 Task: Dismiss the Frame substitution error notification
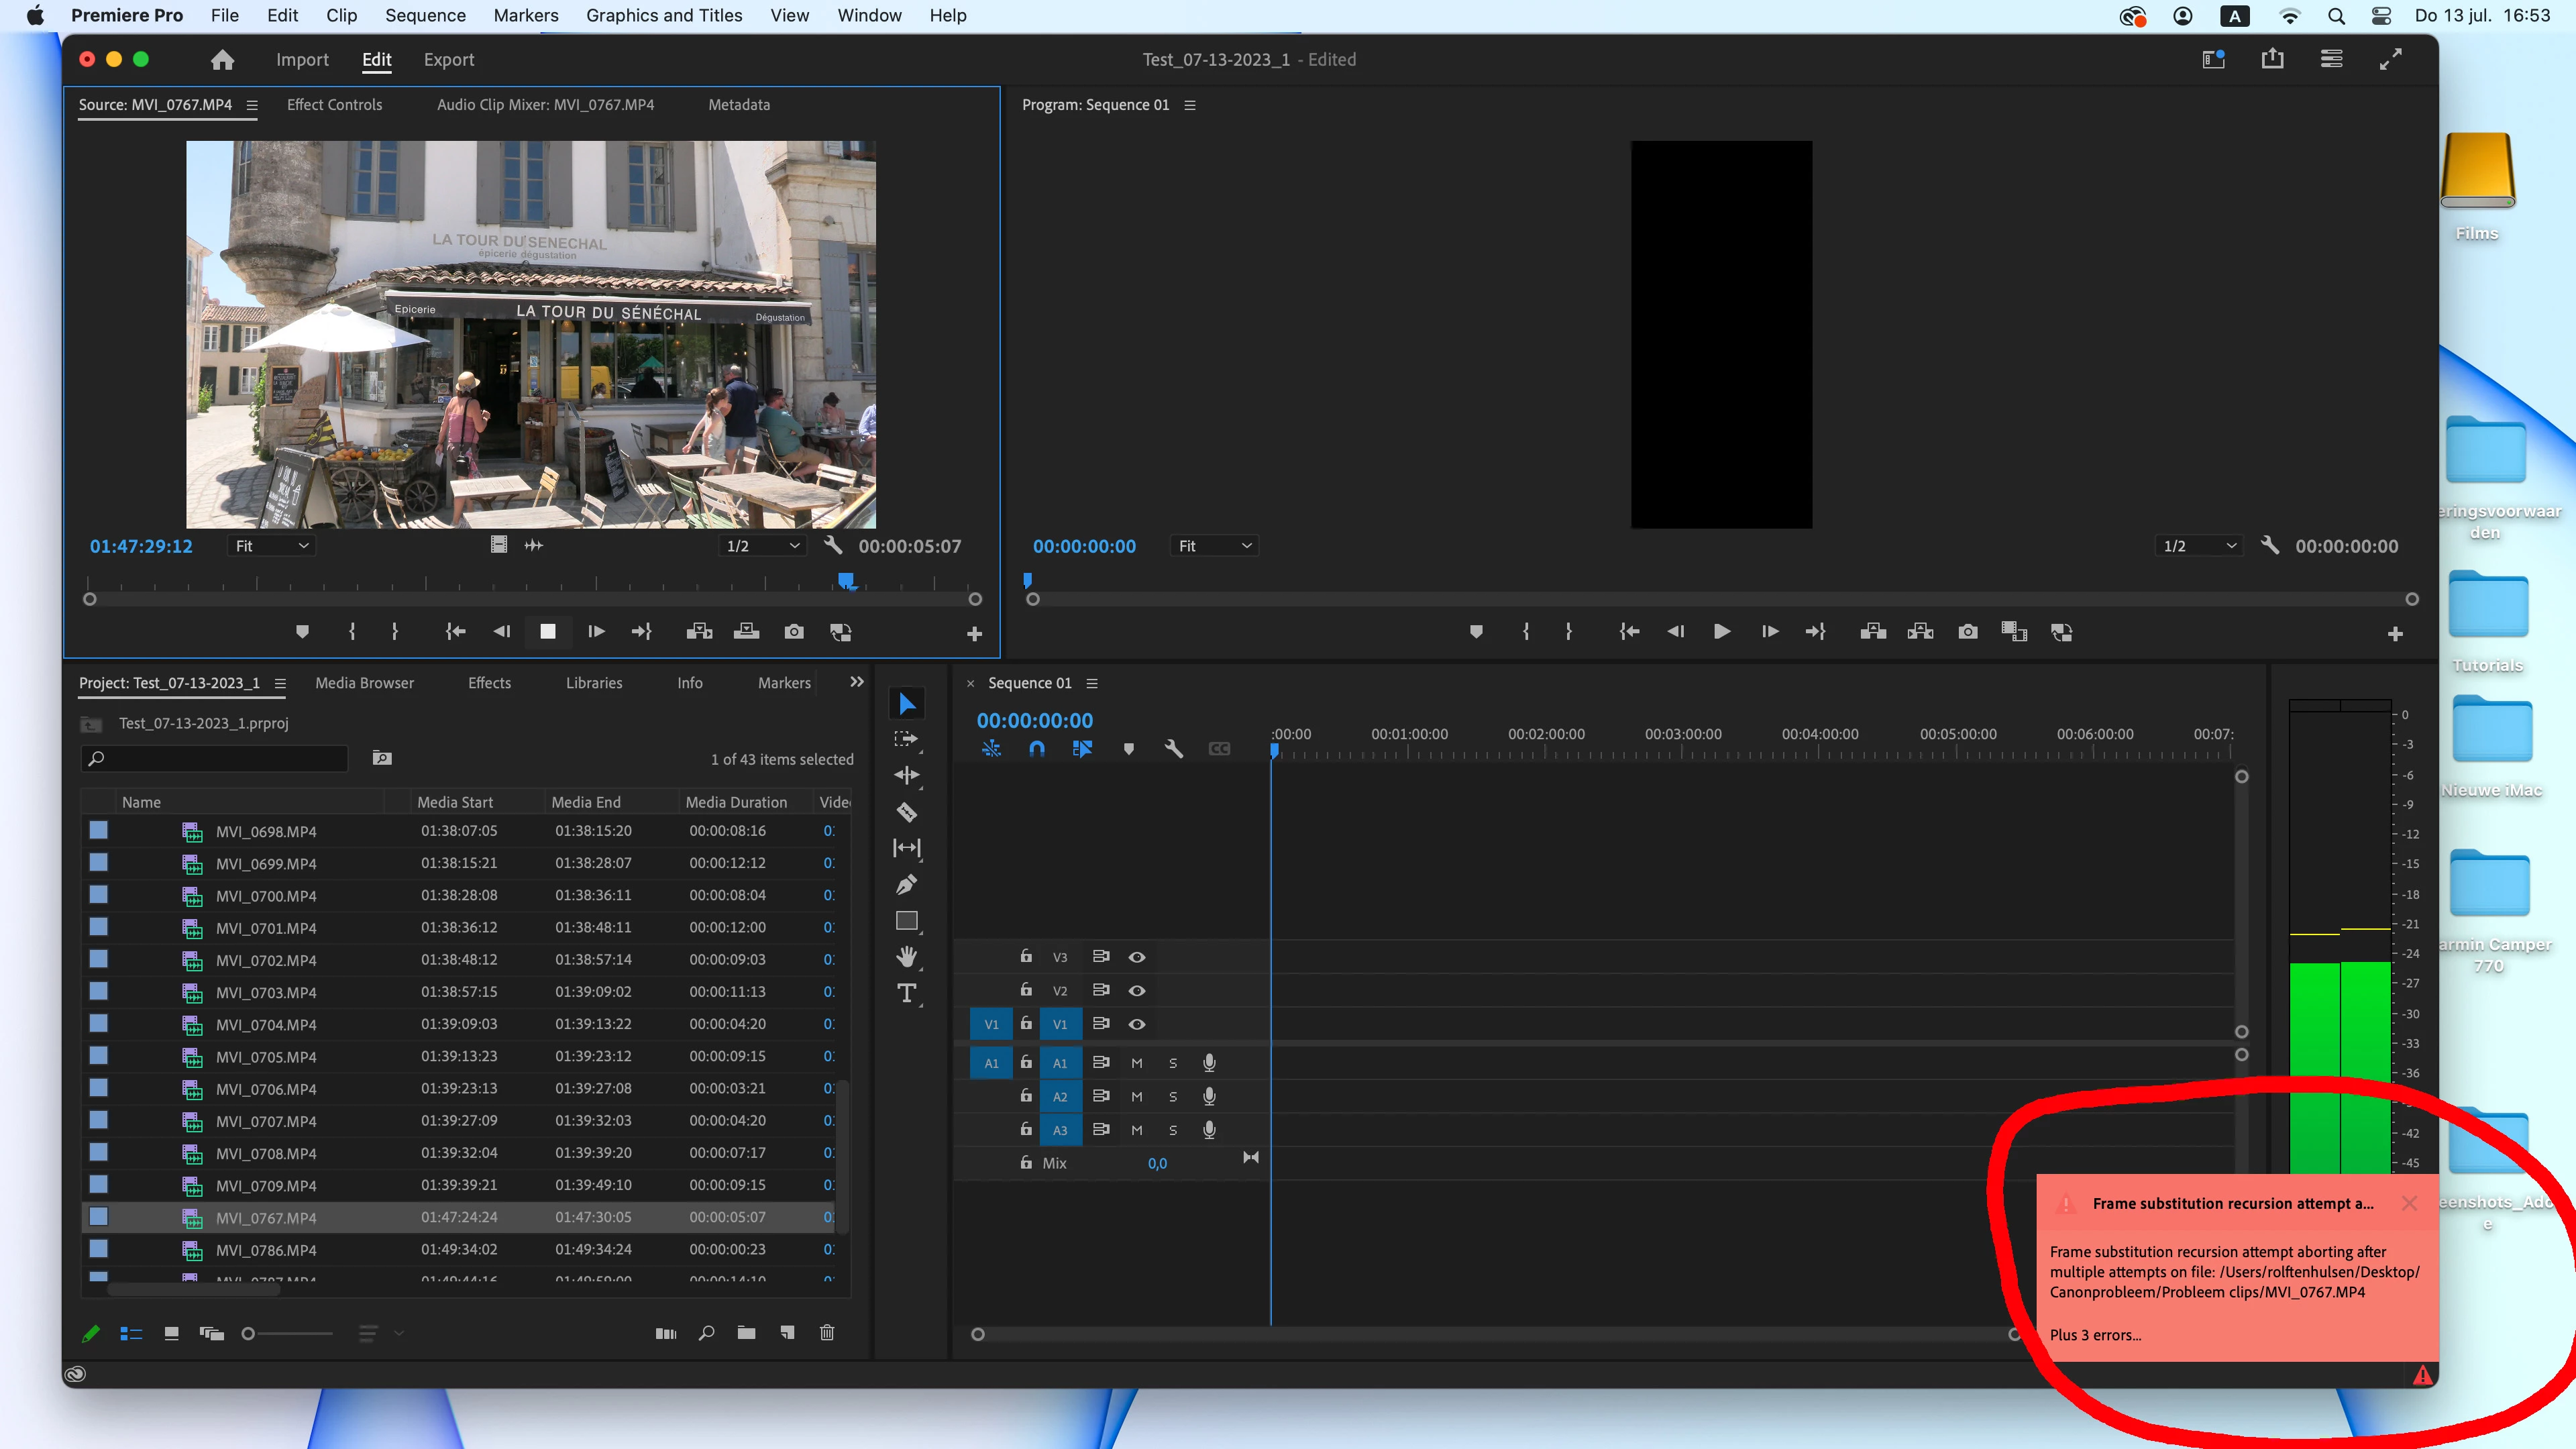(2409, 1203)
